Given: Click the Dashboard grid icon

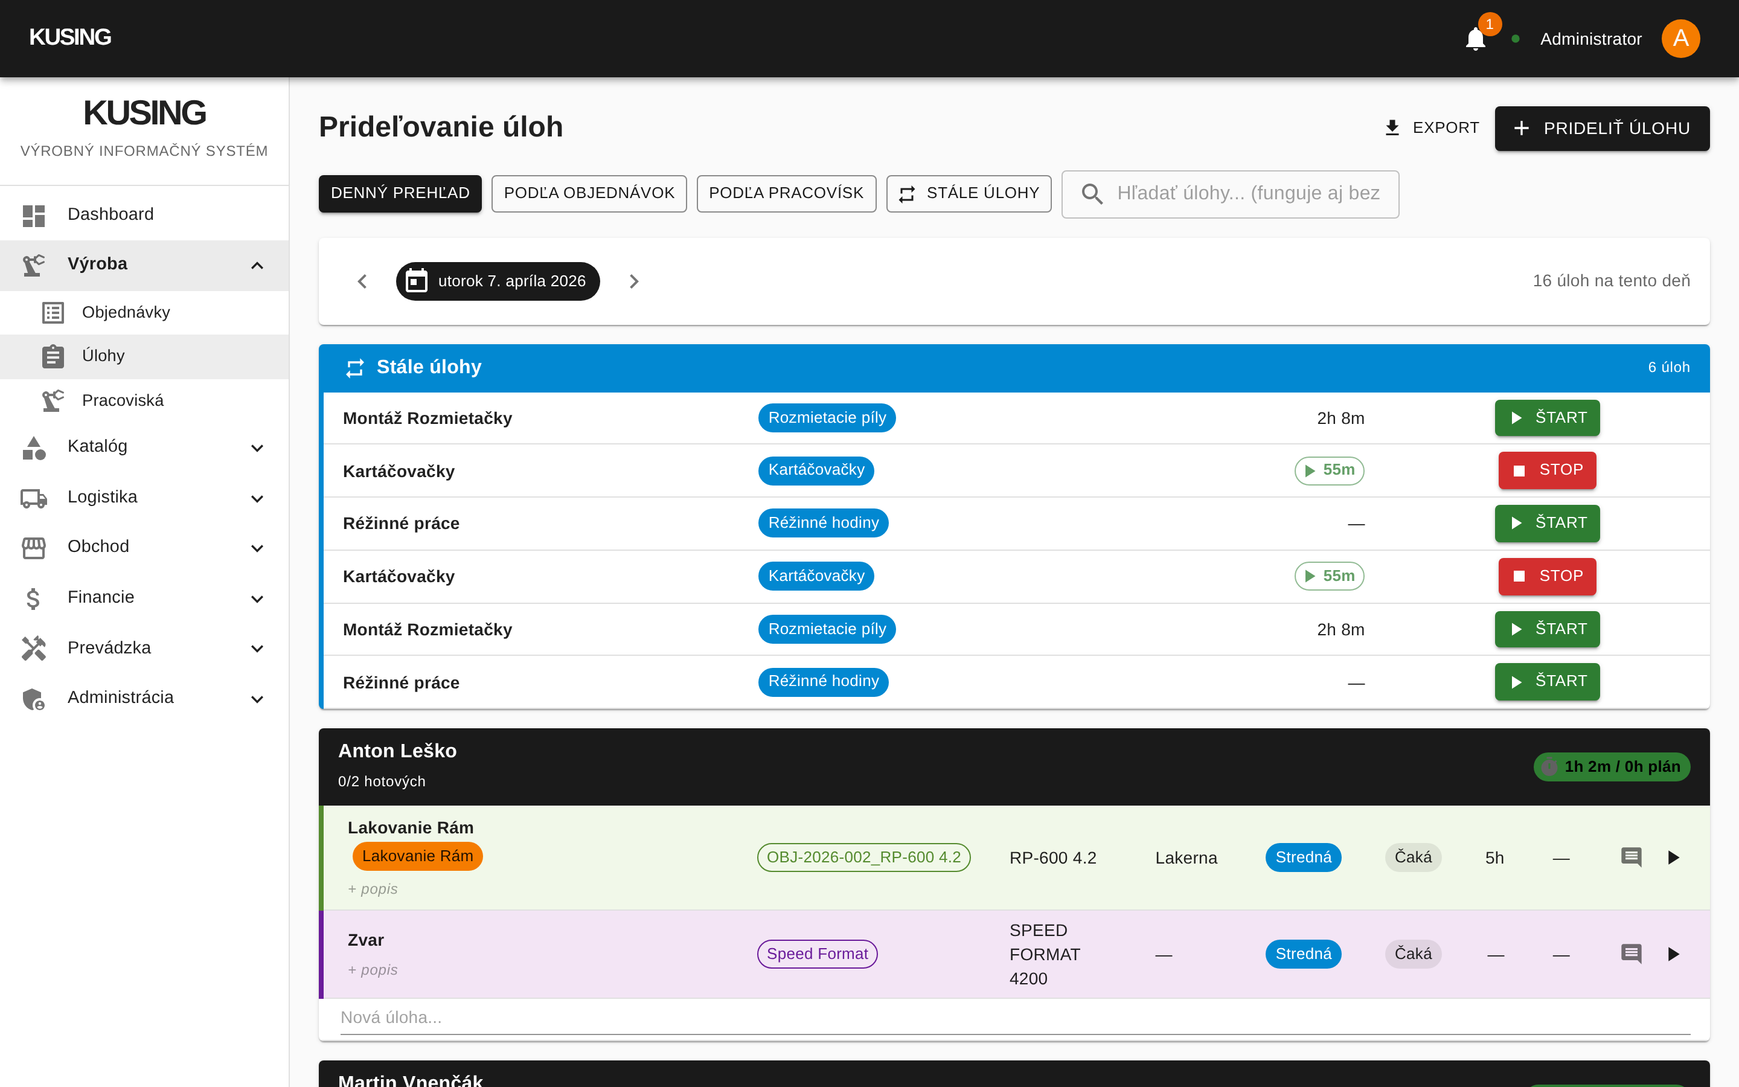Looking at the screenshot, I should point(34,215).
